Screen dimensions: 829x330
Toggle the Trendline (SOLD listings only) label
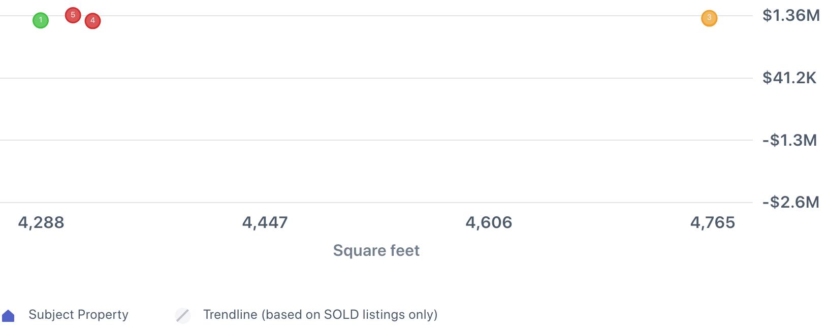[x=320, y=315]
